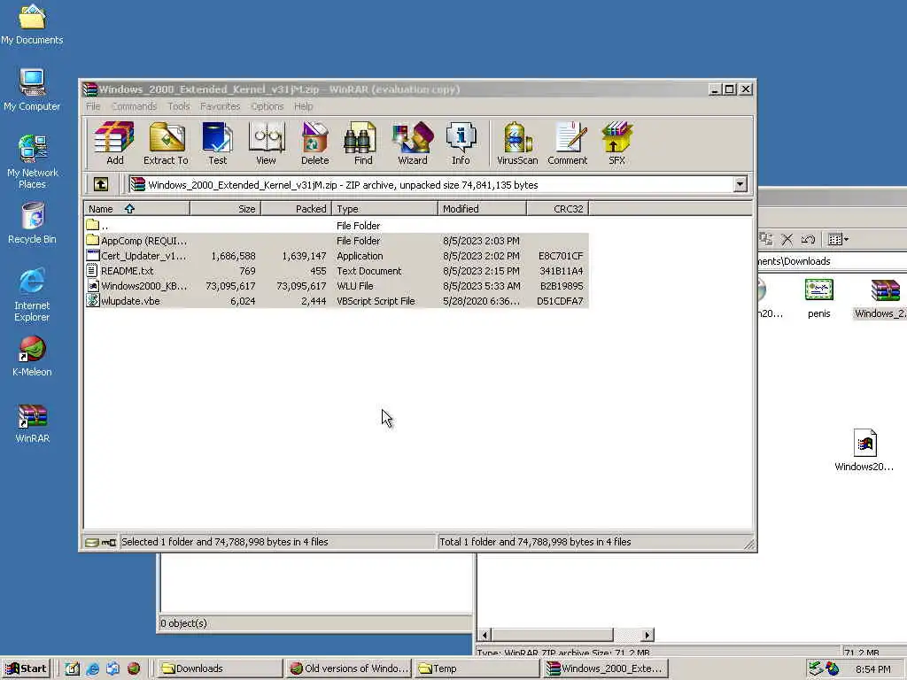Click Show Desktop quick launch icon
The height and width of the screenshot is (680, 907).
[73, 668]
